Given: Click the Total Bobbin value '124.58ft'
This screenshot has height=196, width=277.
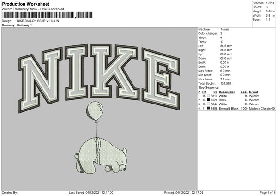Looking at the screenshot, I should (226, 83).
